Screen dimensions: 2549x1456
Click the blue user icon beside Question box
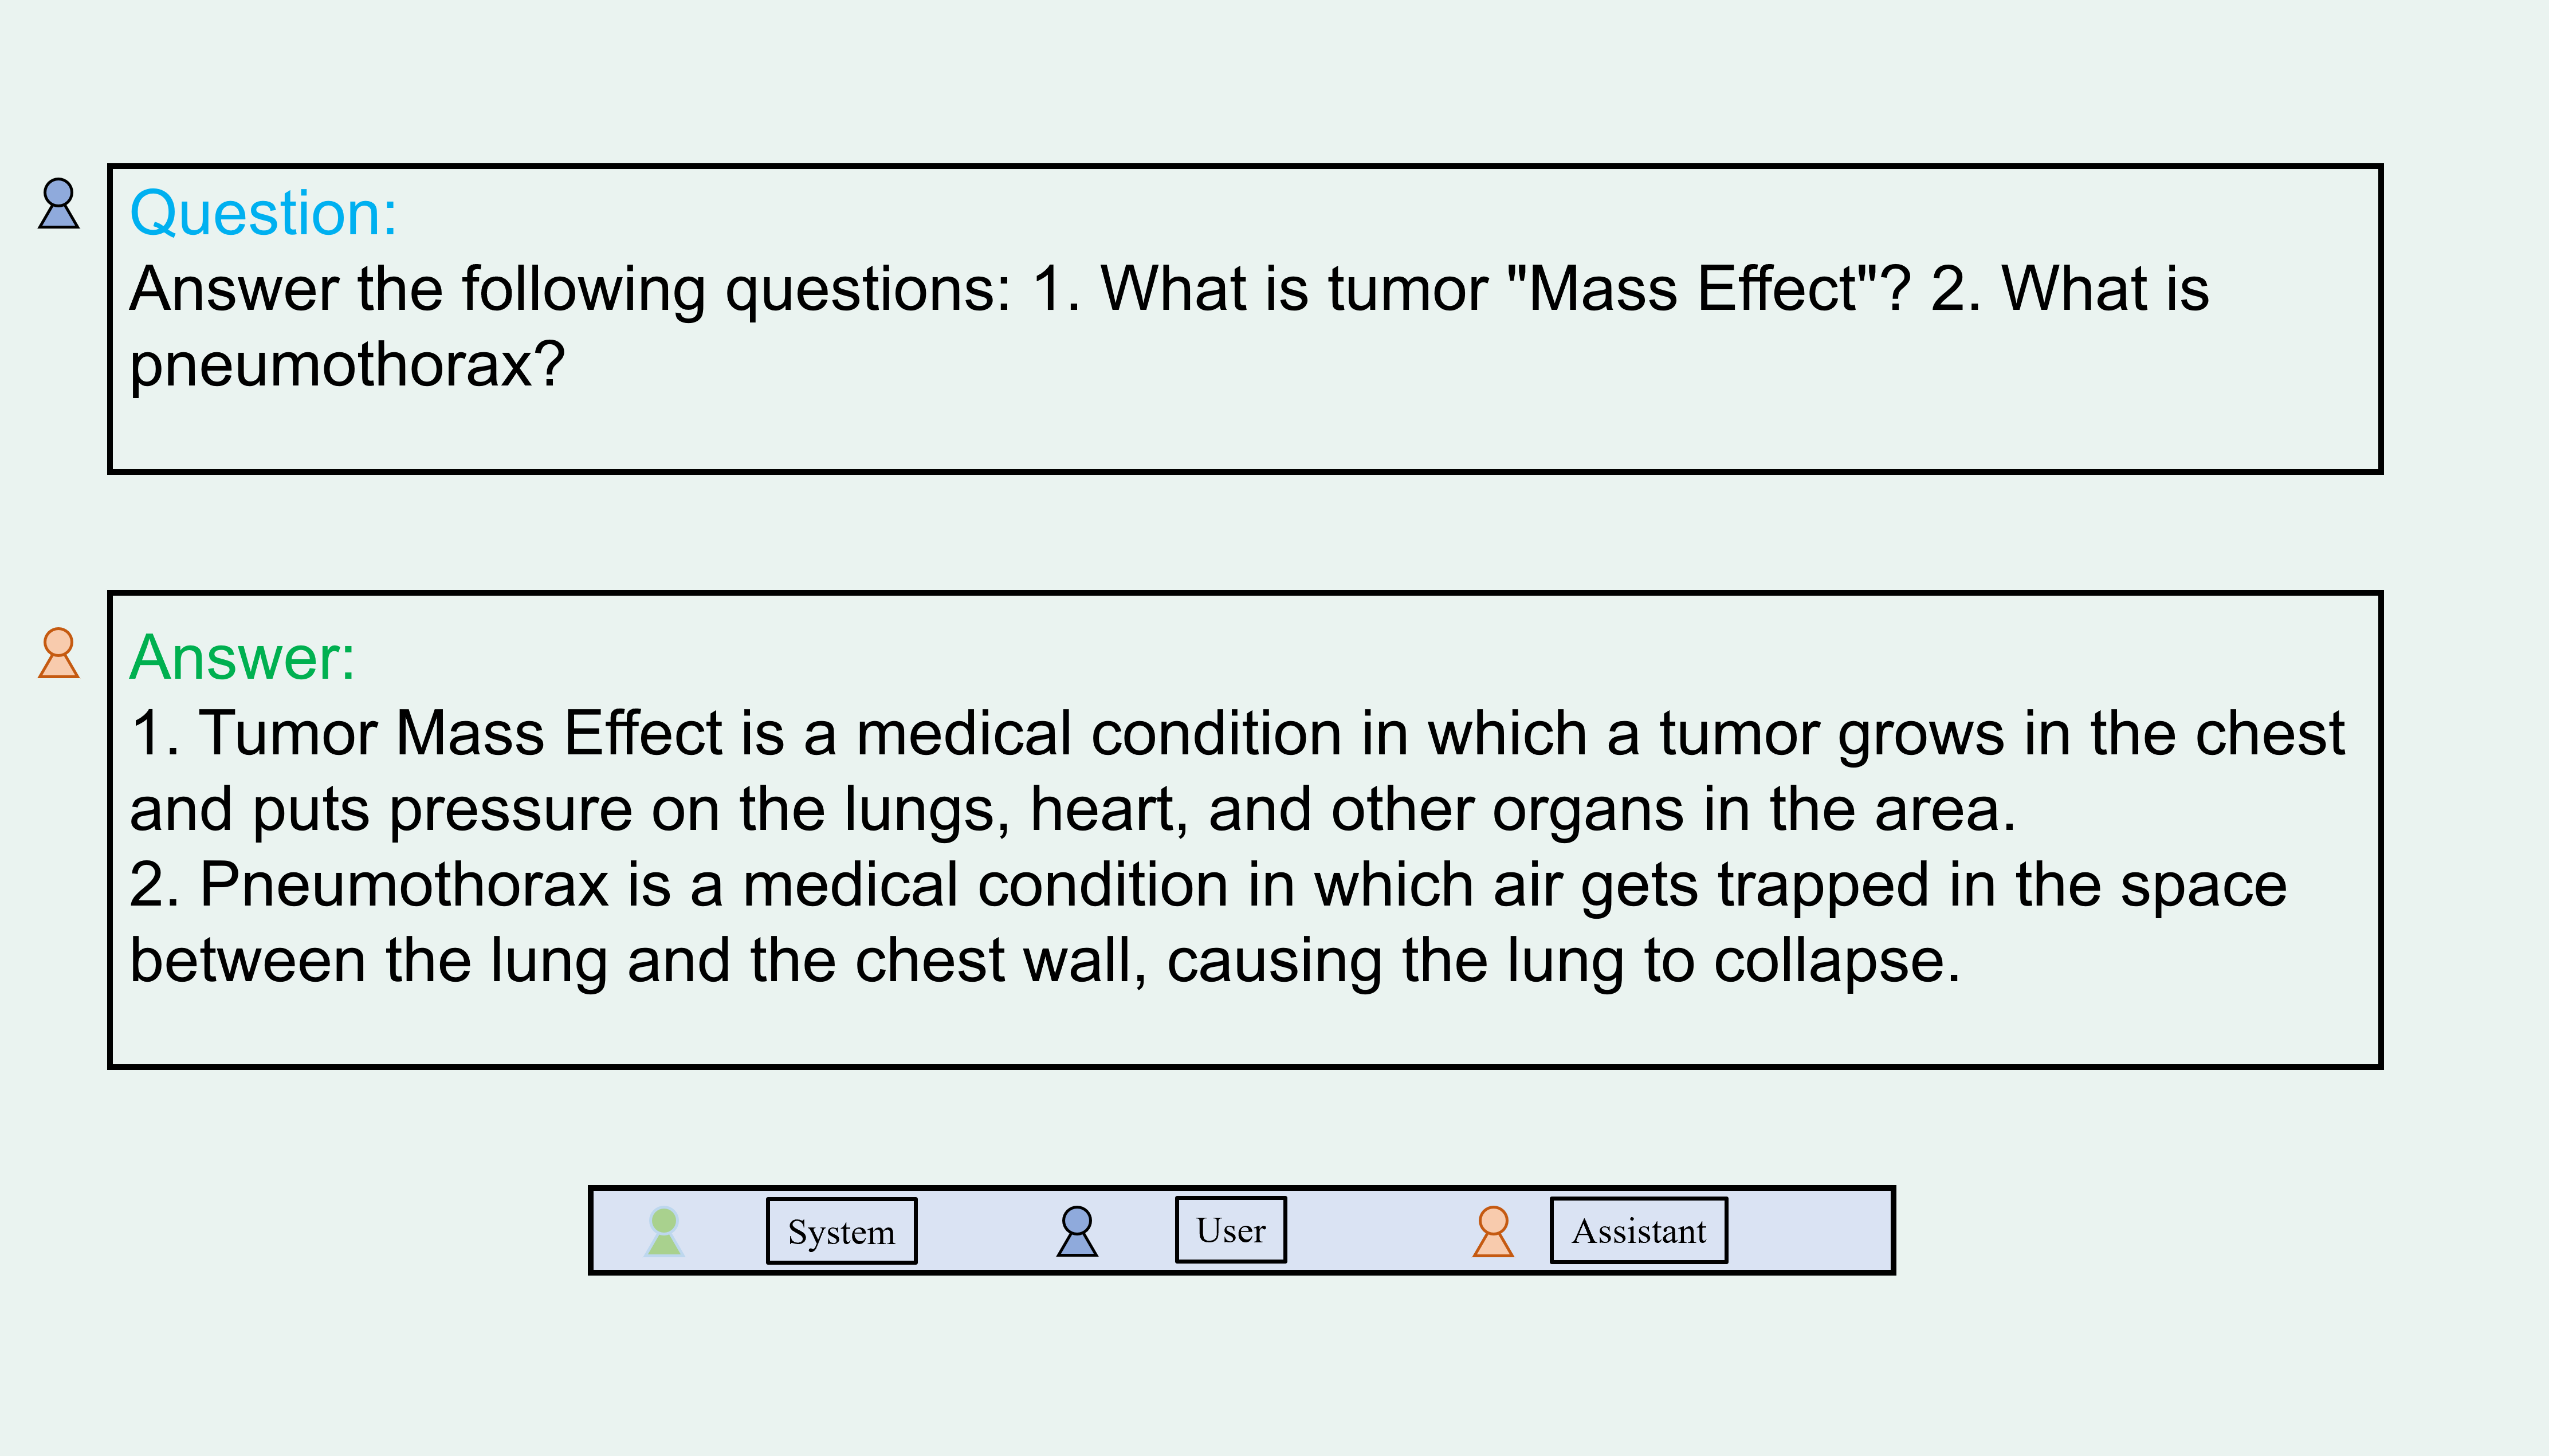[x=58, y=203]
